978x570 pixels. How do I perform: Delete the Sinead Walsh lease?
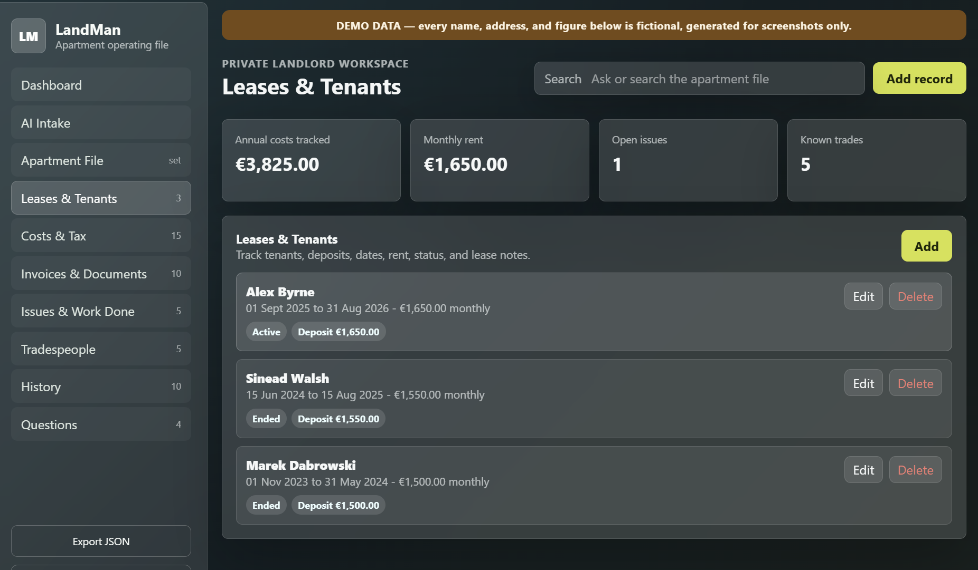[915, 383]
